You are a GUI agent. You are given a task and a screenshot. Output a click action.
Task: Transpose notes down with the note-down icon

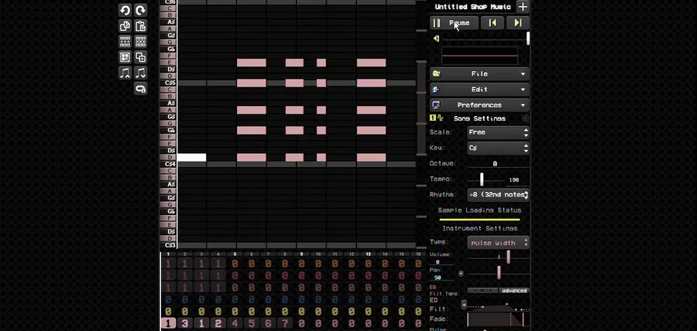click(x=140, y=73)
